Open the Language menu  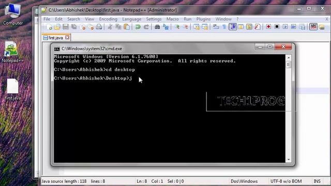click(132, 19)
